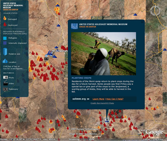This screenshot has width=167, height=141.
Task: Click the 'Destroyed' legend label
Action: 12,25
